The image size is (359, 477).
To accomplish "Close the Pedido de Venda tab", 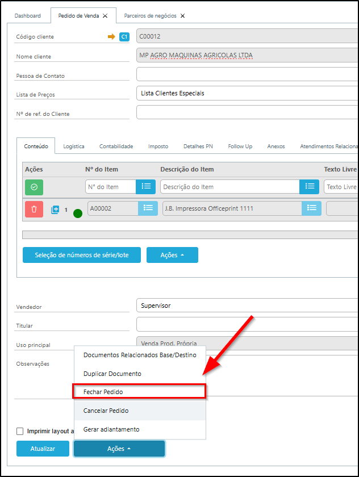I will coord(105,16).
